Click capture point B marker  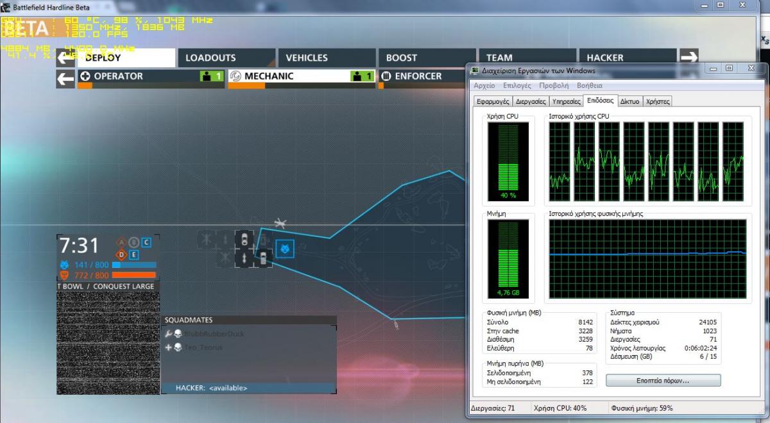click(x=133, y=242)
